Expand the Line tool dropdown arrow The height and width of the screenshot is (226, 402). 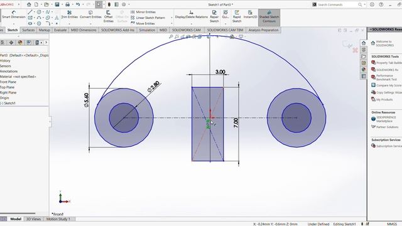click(34, 12)
